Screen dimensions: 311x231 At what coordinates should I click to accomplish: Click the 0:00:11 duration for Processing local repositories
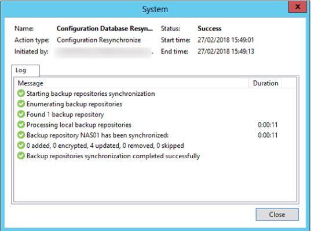(x=268, y=125)
